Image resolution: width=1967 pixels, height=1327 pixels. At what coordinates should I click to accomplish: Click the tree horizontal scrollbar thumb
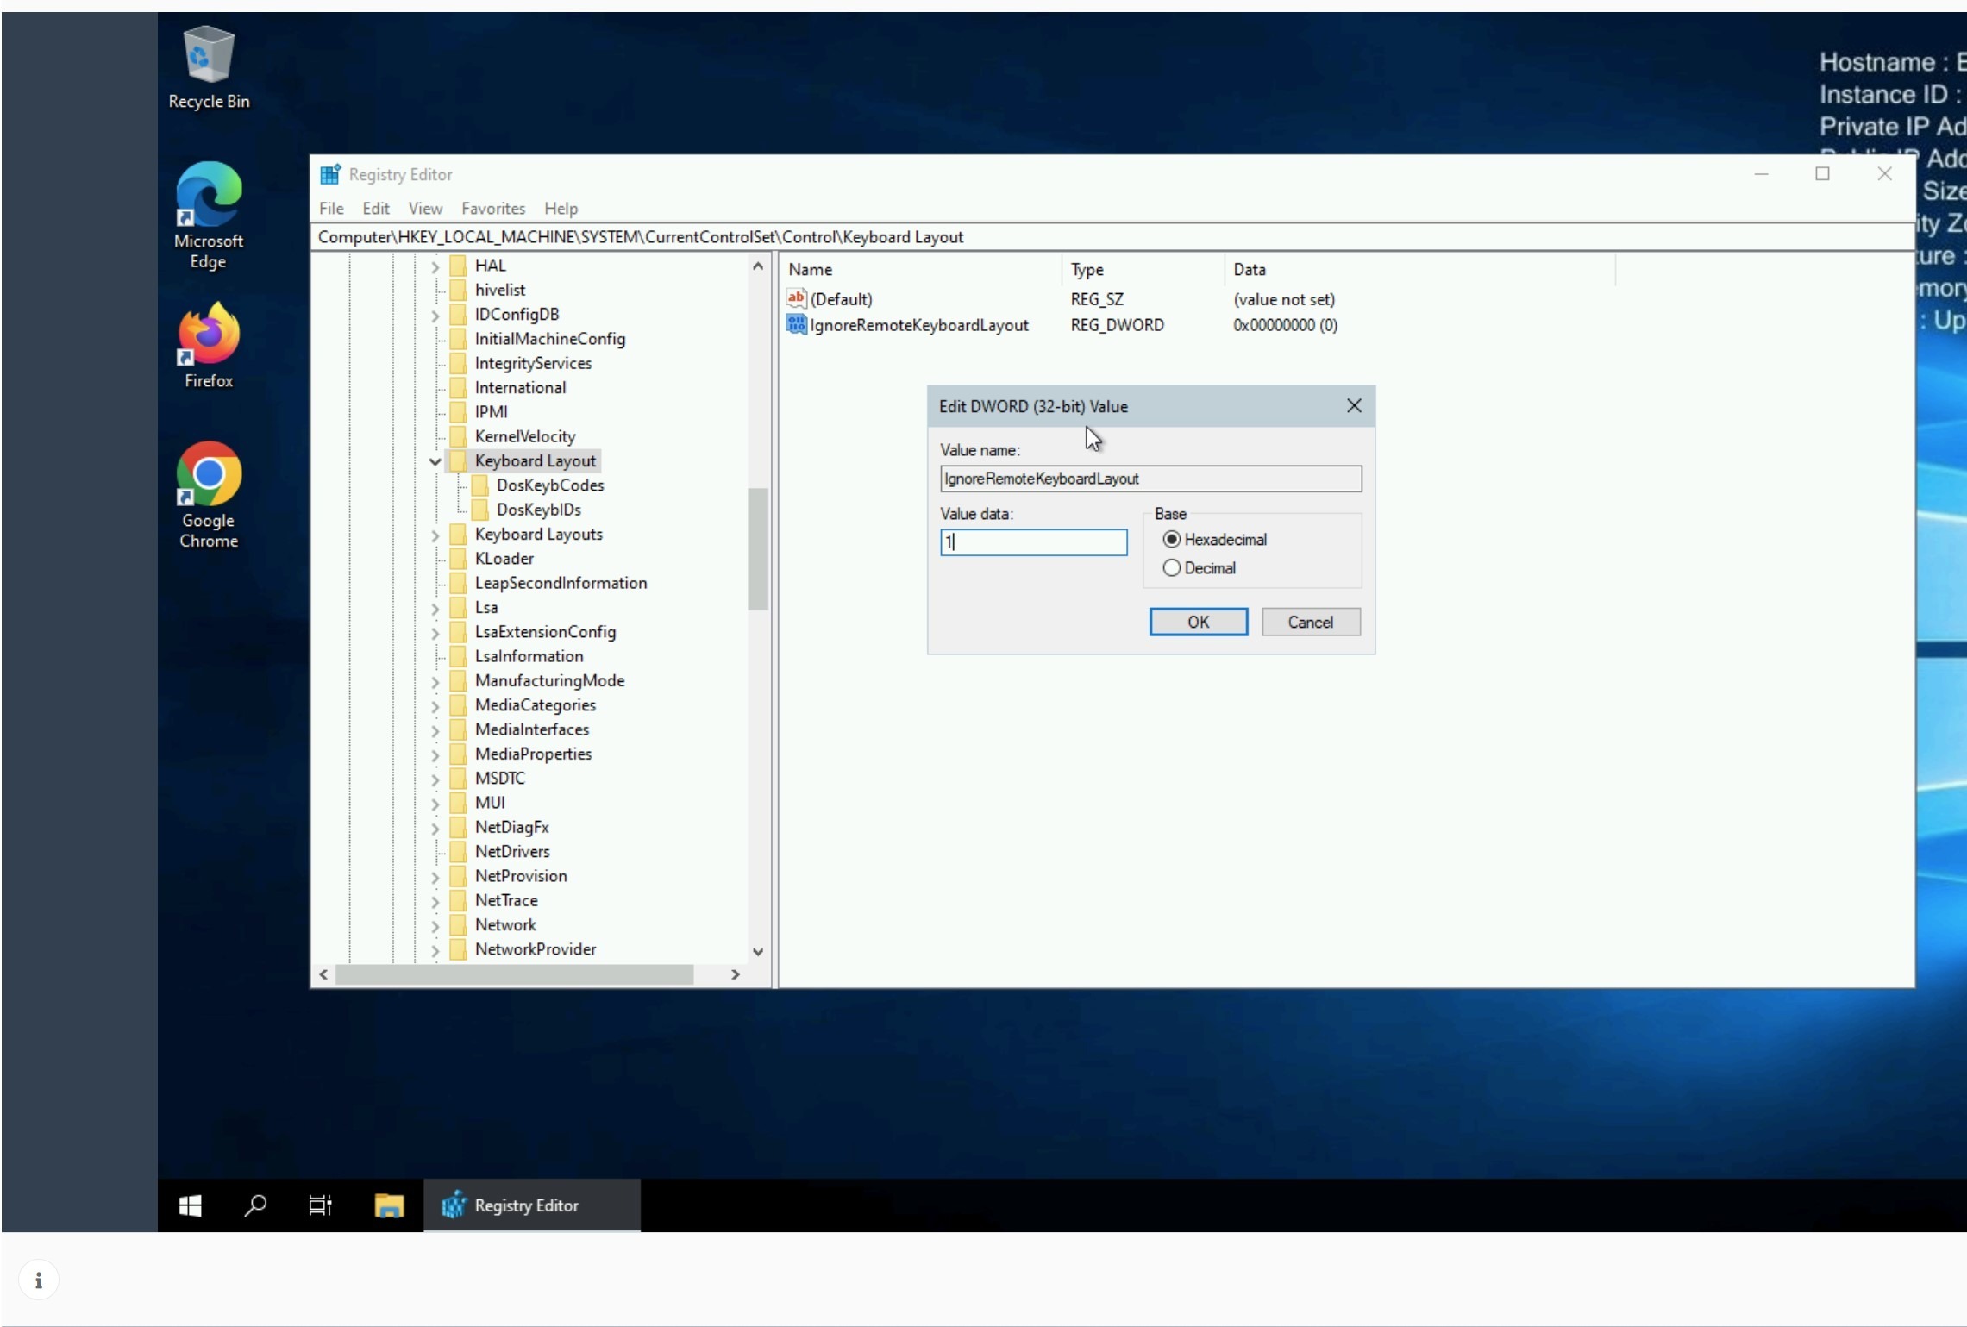(x=514, y=973)
